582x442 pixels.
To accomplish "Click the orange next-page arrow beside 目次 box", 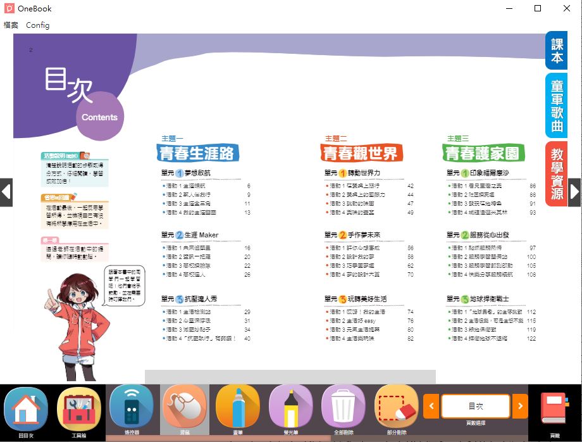I will click(521, 406).
